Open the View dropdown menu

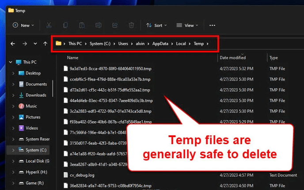(186, 26)
